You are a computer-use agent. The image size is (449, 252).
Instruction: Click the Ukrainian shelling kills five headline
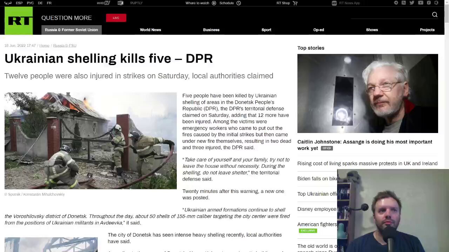pyautogui.click(x=108, y=58)
